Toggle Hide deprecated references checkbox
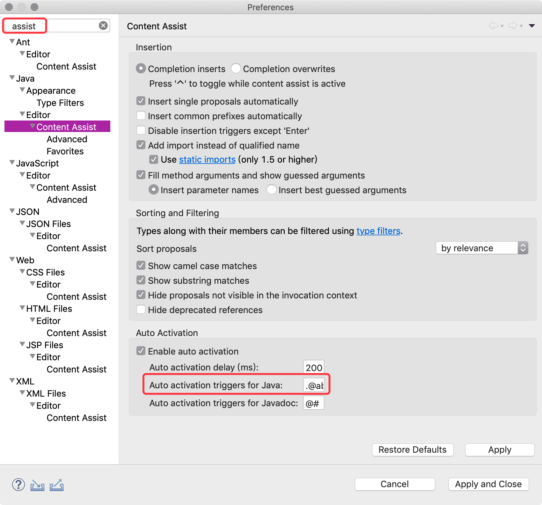 click(141, 309)
